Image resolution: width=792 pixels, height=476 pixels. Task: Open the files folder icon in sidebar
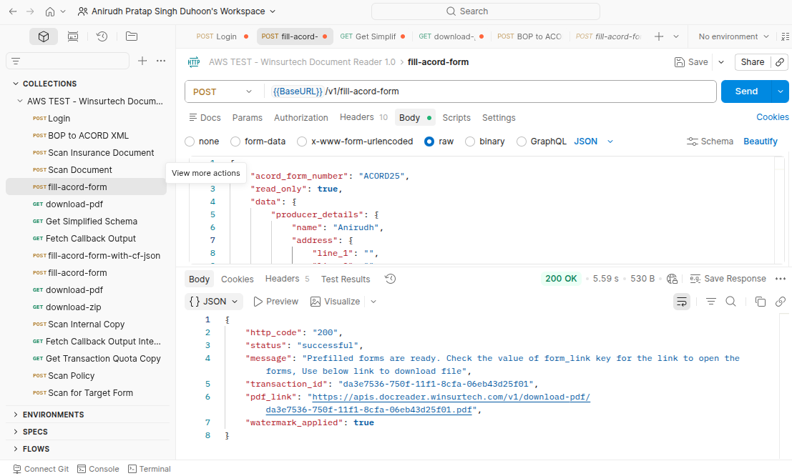132,36
